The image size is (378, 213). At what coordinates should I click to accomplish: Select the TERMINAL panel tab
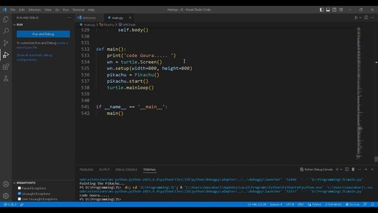[x=149, y=170]
